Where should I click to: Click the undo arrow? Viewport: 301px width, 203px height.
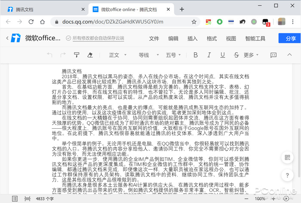coord(50,55)
